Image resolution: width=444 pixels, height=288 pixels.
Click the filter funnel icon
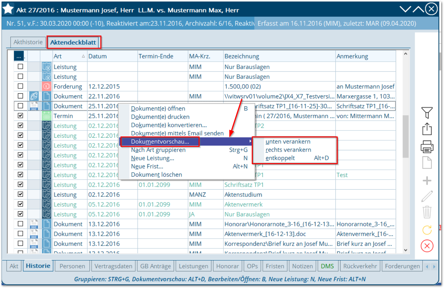tap(427, 113)
